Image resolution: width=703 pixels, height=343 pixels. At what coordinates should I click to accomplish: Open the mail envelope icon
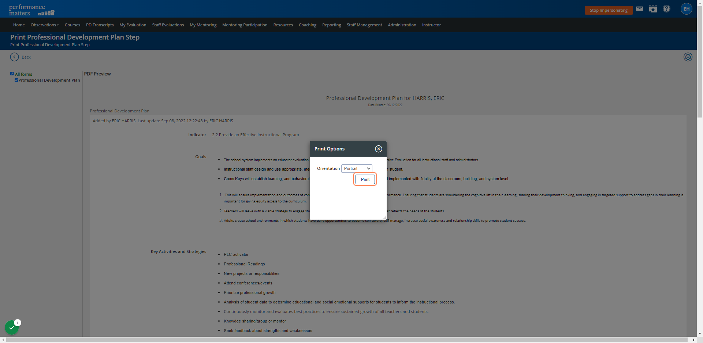point(640,9)
